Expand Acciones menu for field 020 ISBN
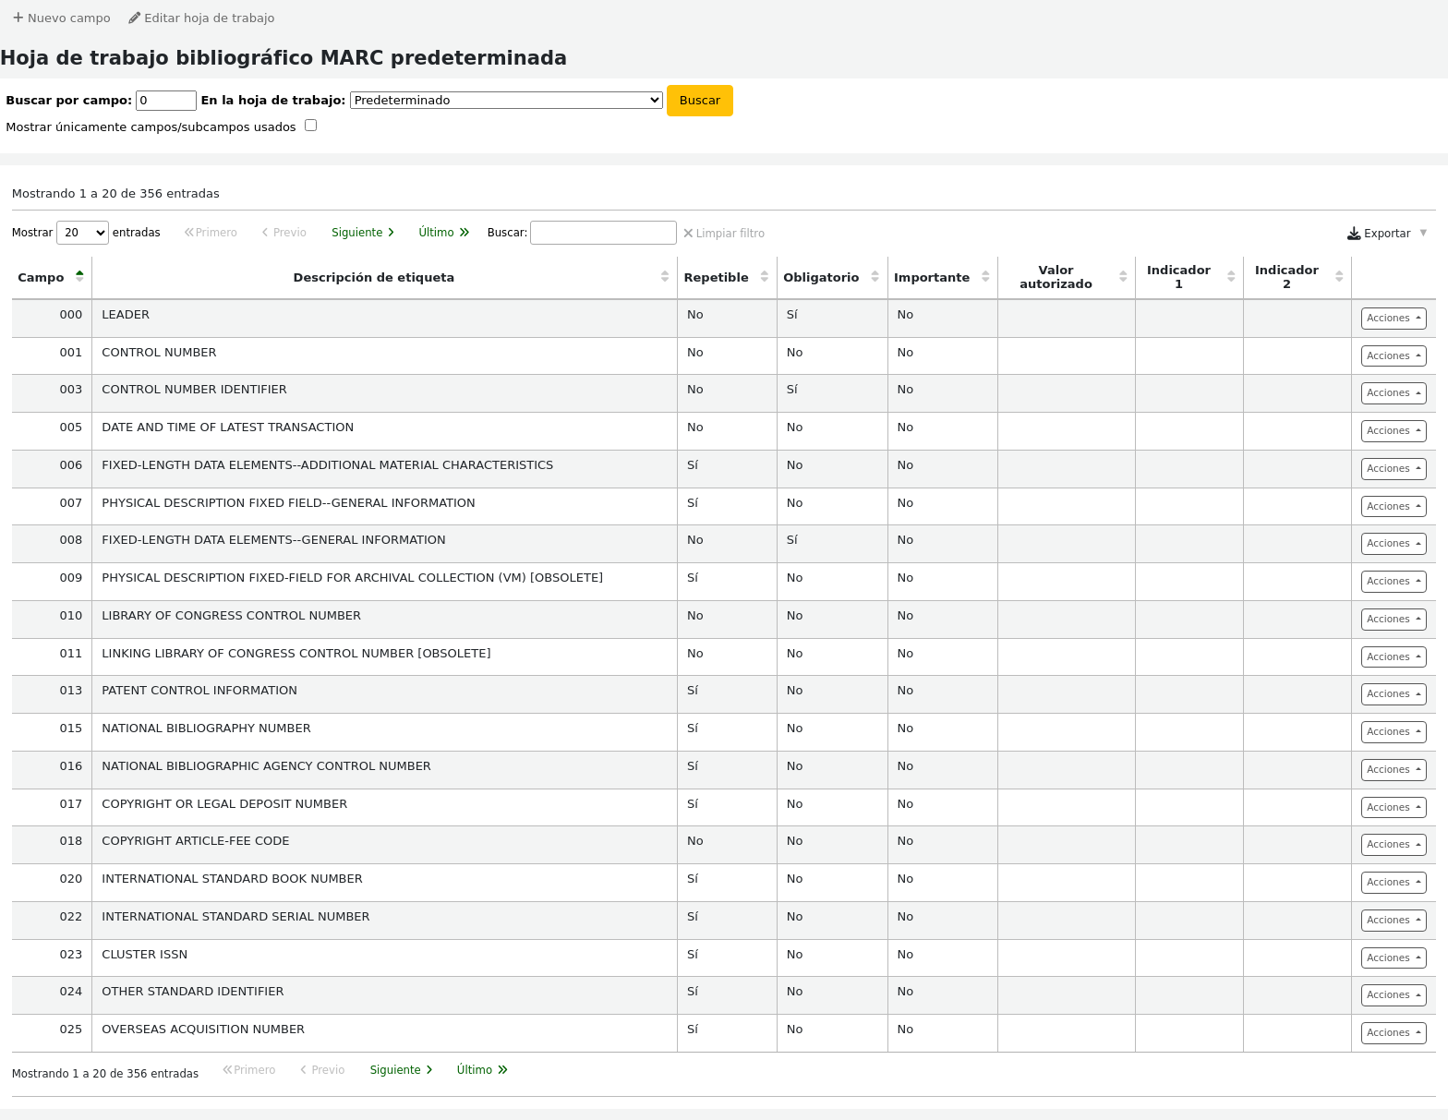This screenshot has width=1448, height=1120. point(1394,883)
